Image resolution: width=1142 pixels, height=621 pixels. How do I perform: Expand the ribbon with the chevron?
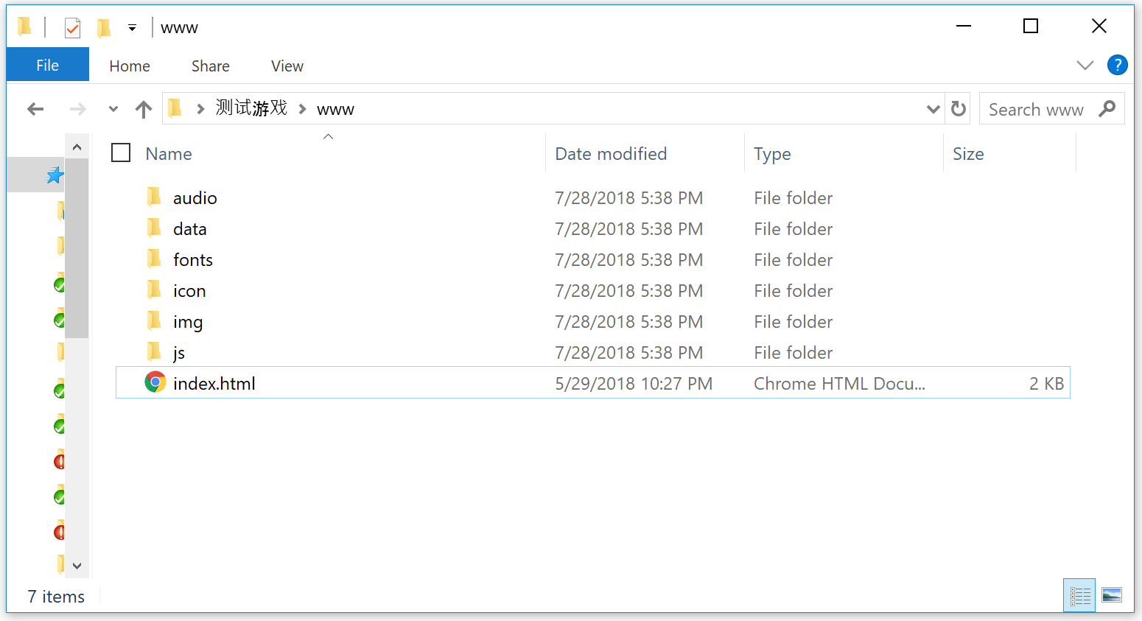(x=1085, y=66)
